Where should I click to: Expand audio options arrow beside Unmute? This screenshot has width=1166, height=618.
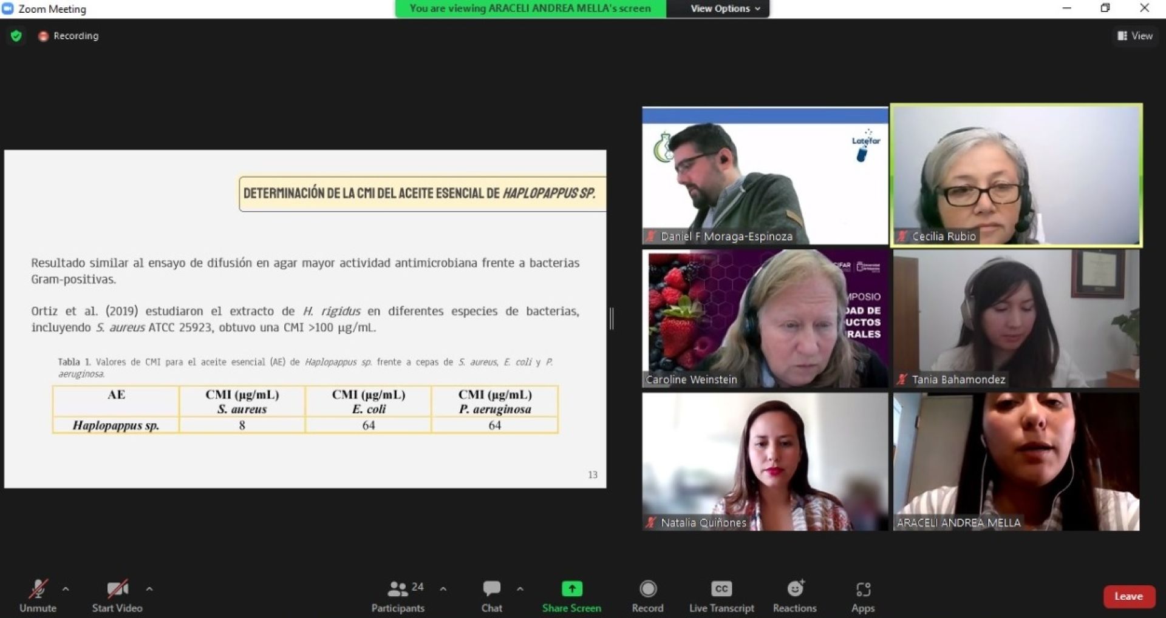point(66,589)
